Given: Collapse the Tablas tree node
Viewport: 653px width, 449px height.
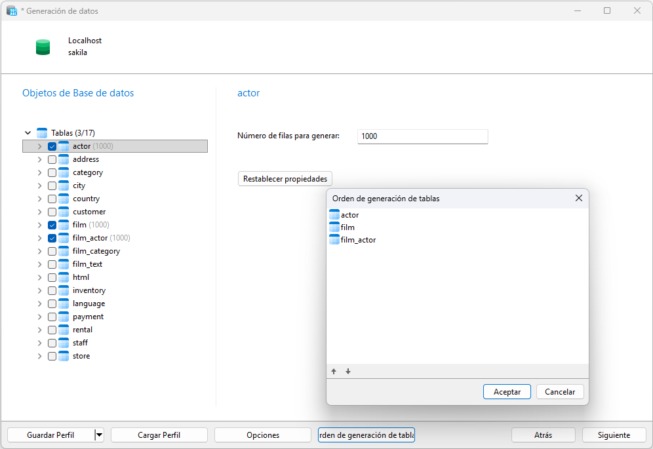Looking at the screenshot, I should click(28, 133).
